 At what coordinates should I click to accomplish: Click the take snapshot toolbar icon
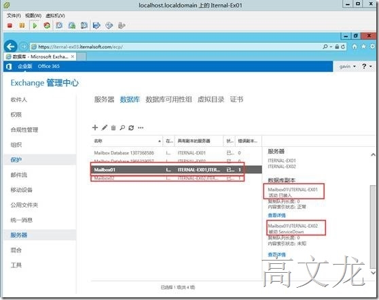coord(59,25)
